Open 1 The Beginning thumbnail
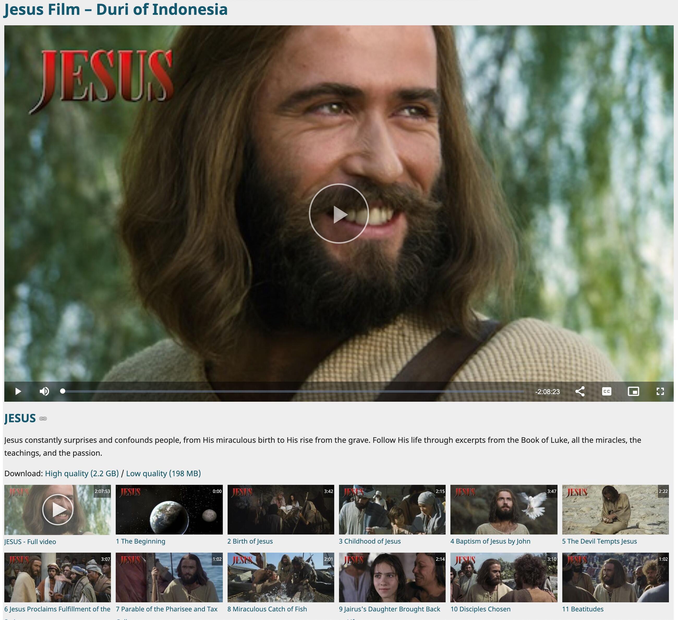This screenshot has width=678, height=620. pos(169,510)
